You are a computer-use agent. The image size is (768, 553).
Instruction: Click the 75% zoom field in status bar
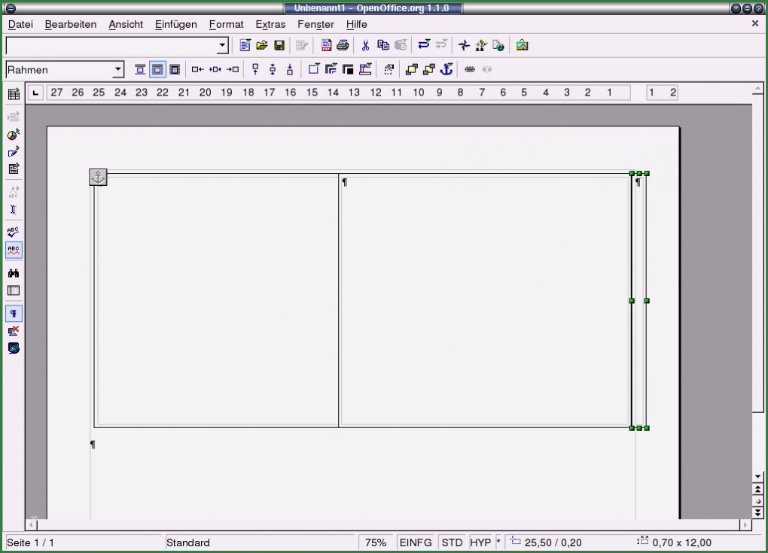coord(376,542)
